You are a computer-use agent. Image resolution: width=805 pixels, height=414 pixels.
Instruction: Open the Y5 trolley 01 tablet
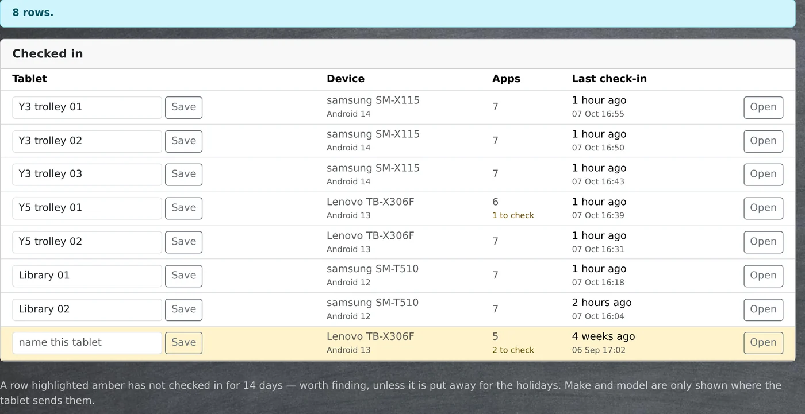click(763, 208)
